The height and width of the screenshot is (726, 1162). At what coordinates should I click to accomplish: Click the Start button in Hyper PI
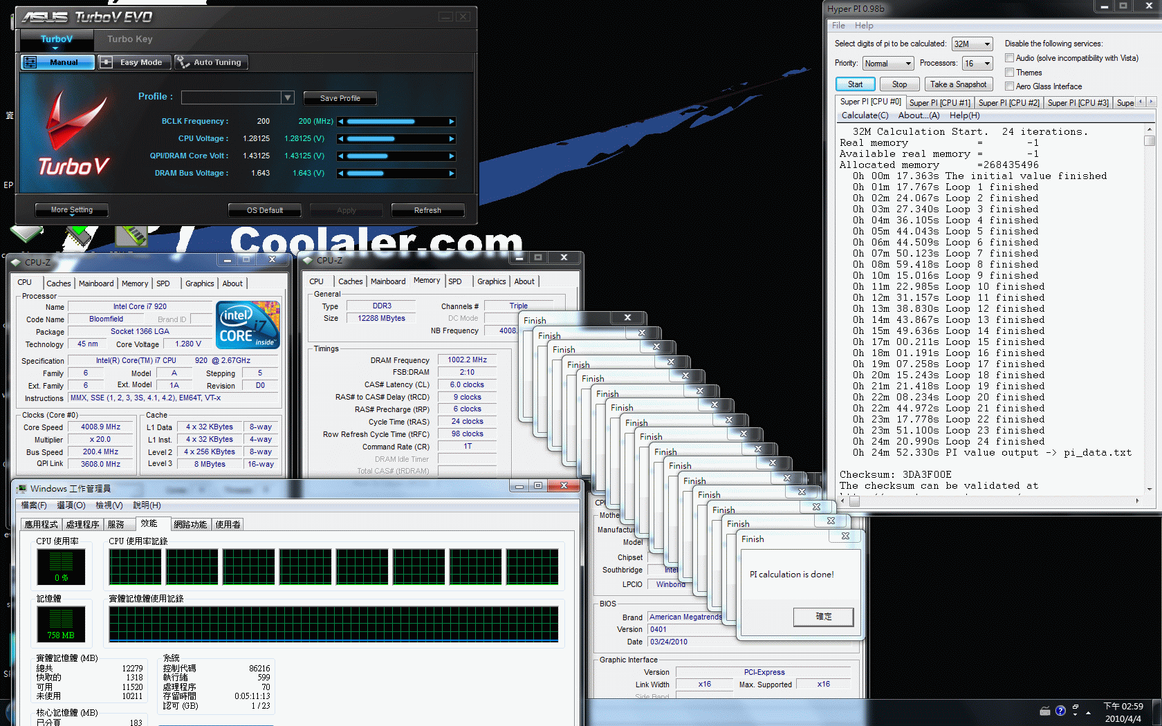[x=856, y=84]
